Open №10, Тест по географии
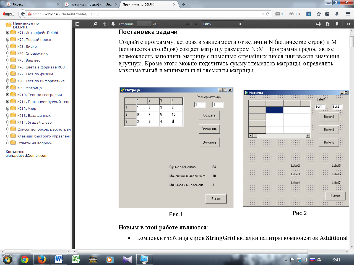Viewport: 354px width, 265px height. pyautogui.click(x=40, y=95)
